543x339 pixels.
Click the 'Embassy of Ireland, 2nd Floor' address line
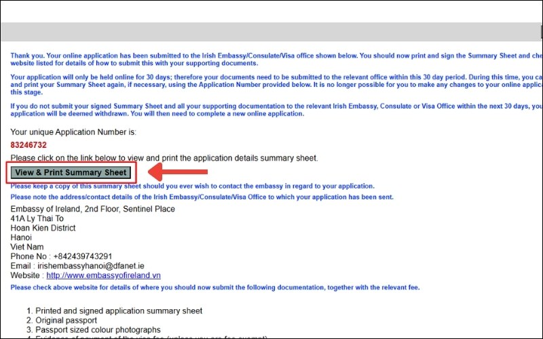93,209
